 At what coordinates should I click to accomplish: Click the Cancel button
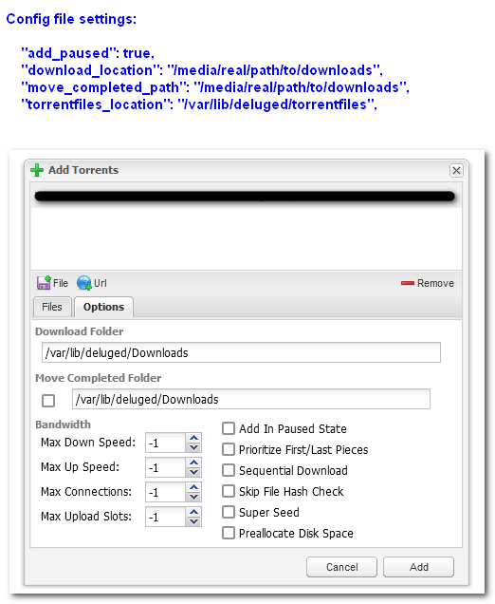[x=341, y=567]
